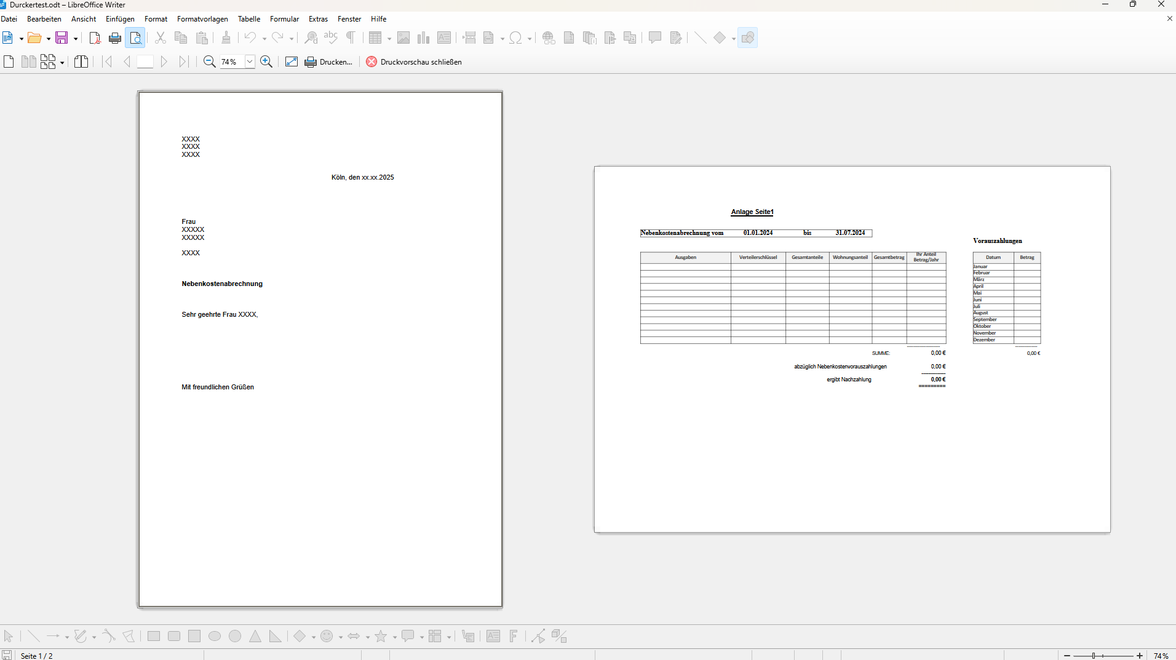Image resolution: width=1176 pixels, height=660 pixels.
Task: Open the Tabelle menu
Action: [x=249, y=19]
